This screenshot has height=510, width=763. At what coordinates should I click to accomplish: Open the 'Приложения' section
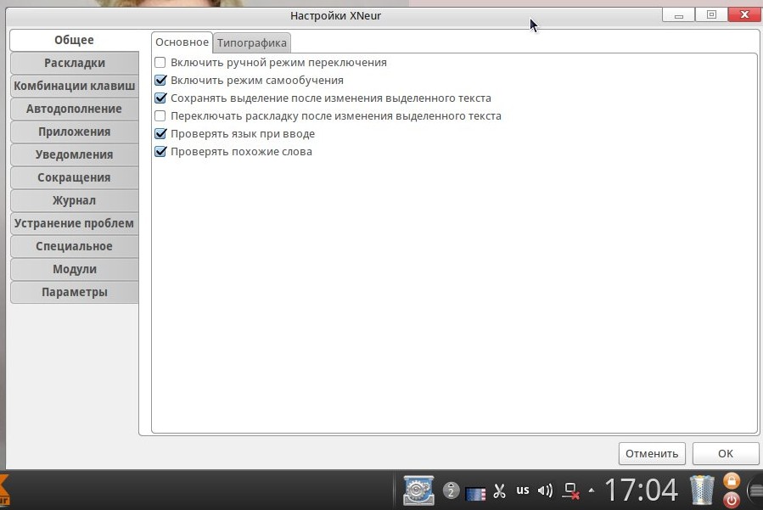point(74,132)
